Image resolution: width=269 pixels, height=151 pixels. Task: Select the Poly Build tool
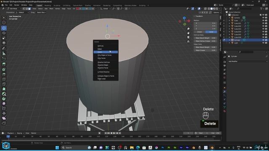click(4, 89)
